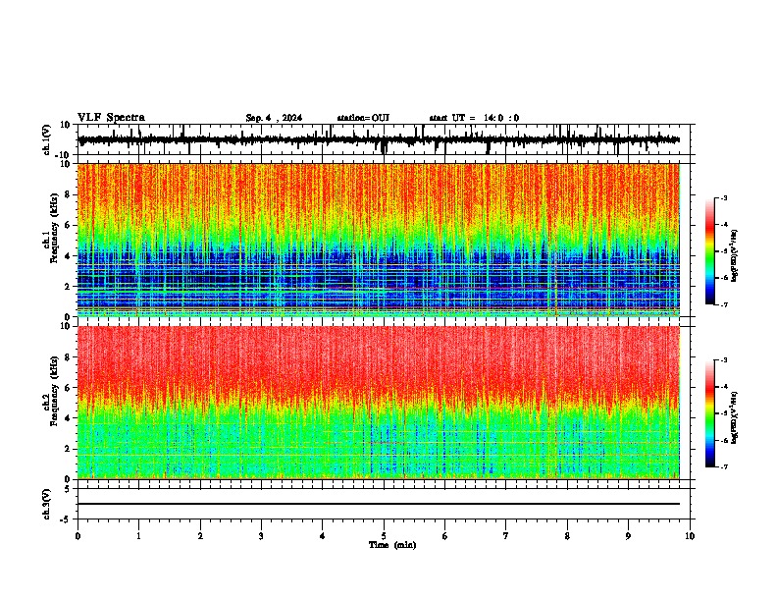The image size is (777, 601).
Task: Click time axis tick label "3"
Action: [x=261, y=536]
